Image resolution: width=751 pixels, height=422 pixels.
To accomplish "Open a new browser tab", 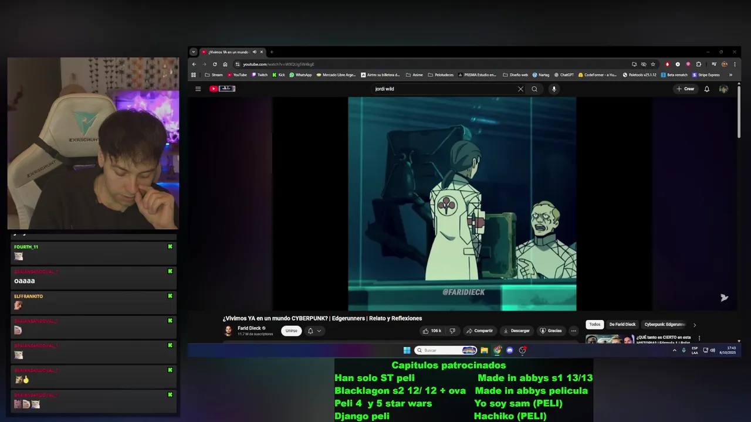I will [272, 52].
